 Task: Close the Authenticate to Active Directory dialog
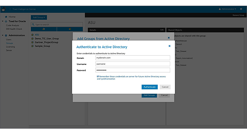(169, 46)
